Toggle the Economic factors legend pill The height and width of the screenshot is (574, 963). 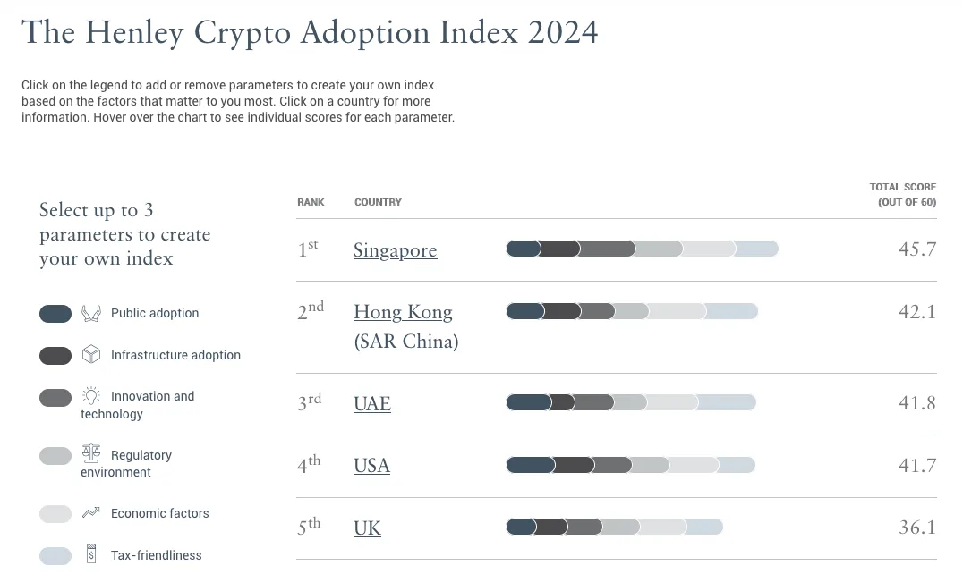point(55,514)
